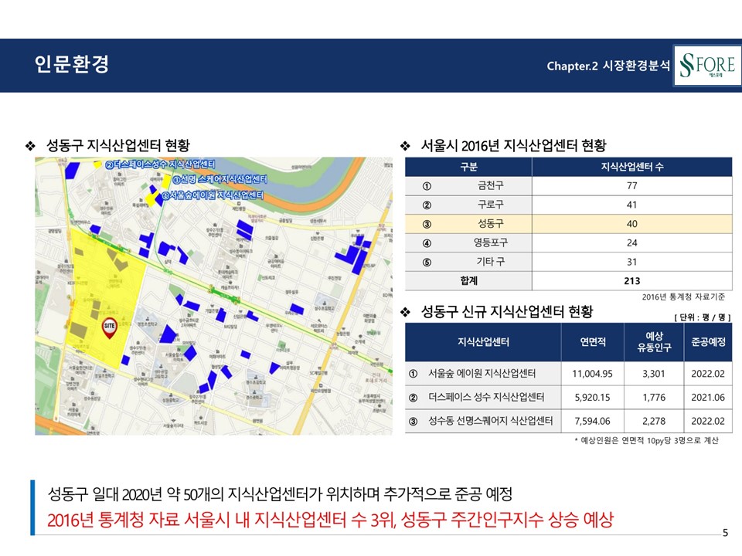Click the 인문환경 slide title
The height and width of the screenshot is (556, 742).
(x=71, y=64)
